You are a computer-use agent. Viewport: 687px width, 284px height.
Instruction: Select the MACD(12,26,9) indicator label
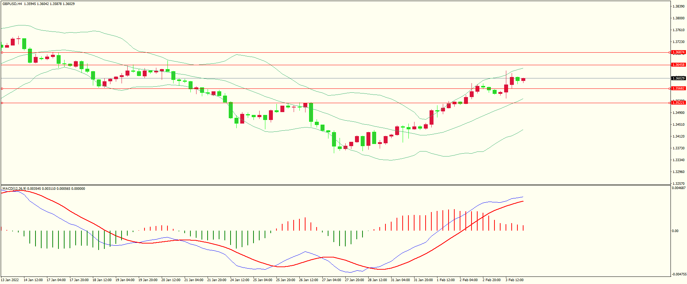[14, 189]
